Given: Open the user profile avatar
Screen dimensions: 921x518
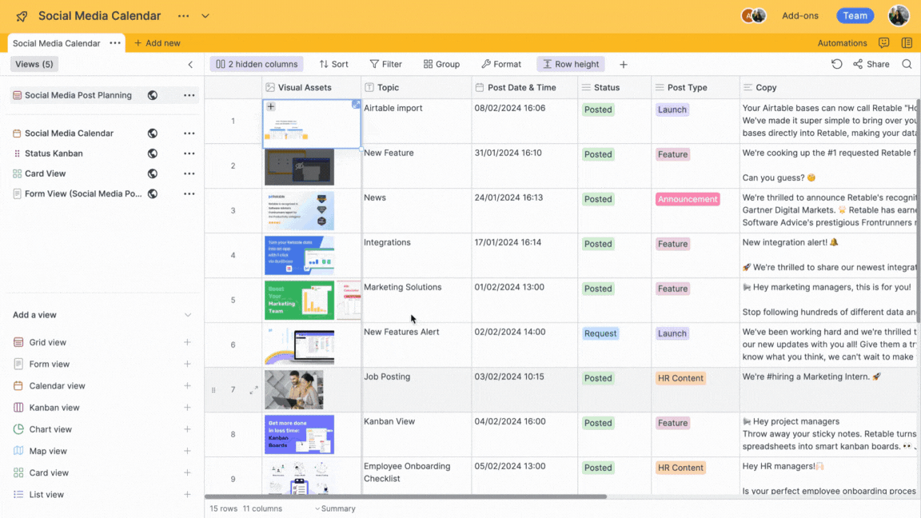Looking at the screenshot, I should pyautogui.click(x=898, y=16).
